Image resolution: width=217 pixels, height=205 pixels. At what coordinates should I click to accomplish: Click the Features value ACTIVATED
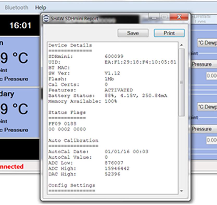point(119,90)
